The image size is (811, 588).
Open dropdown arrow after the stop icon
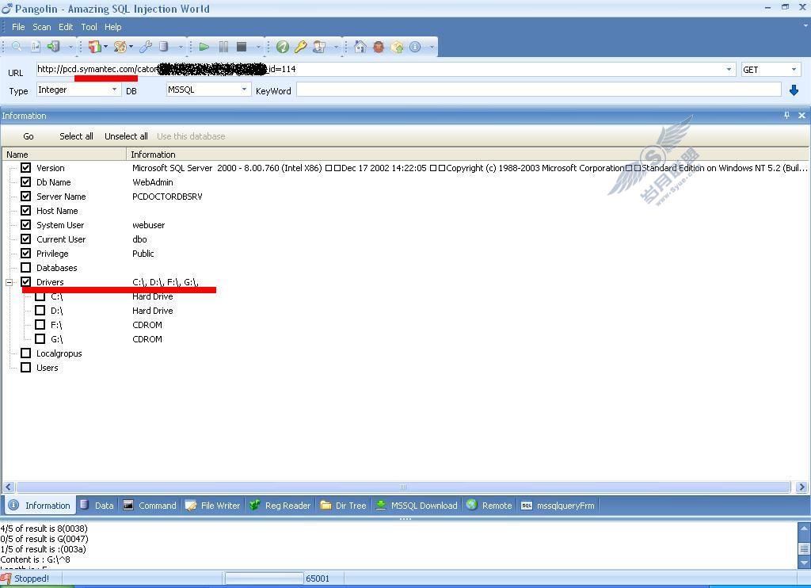[x=258, y=47]
